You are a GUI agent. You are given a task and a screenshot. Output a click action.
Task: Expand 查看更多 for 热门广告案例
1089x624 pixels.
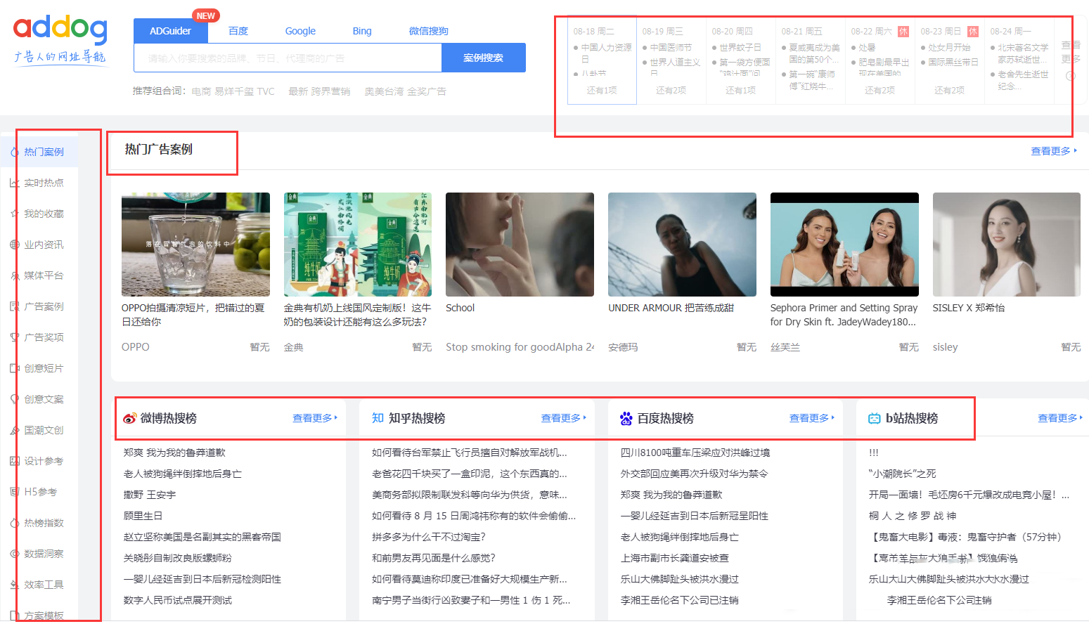tap(1053, 151)
